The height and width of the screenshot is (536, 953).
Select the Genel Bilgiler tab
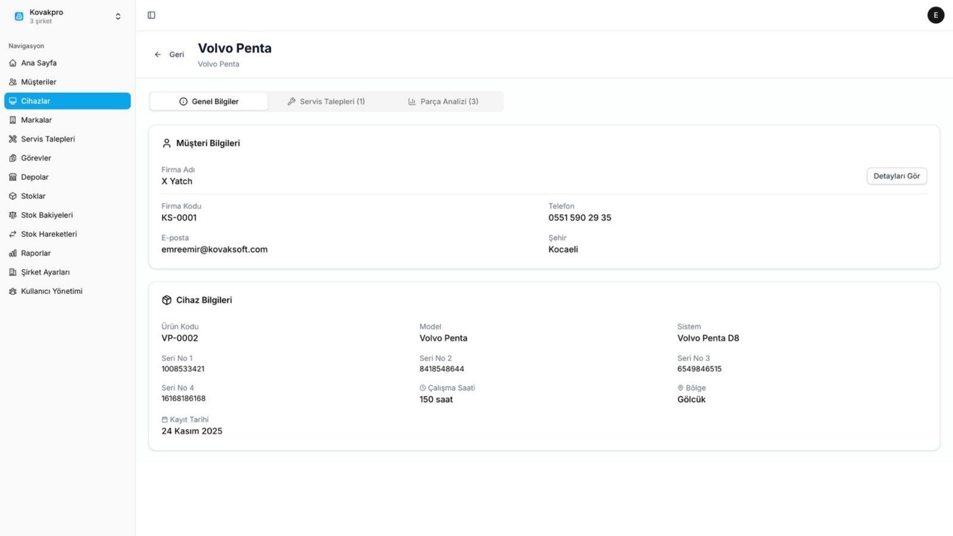(209, 102)
